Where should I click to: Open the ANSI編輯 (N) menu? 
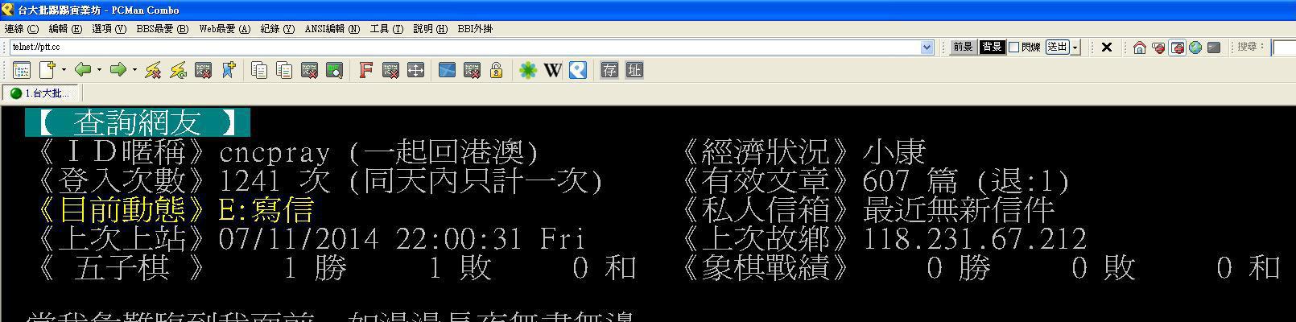(332, 29)
